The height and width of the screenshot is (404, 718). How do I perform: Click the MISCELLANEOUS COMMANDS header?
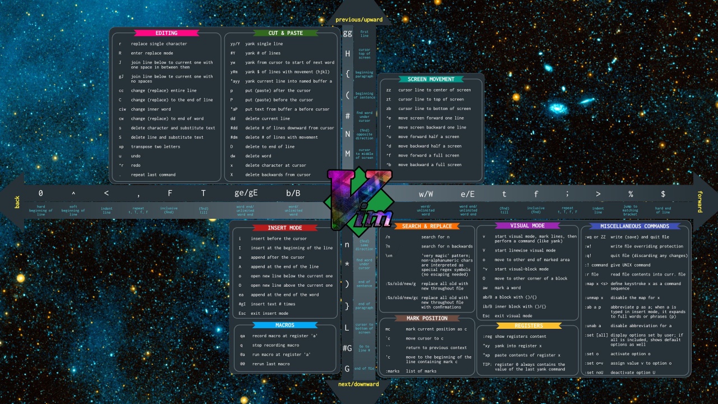634,226
